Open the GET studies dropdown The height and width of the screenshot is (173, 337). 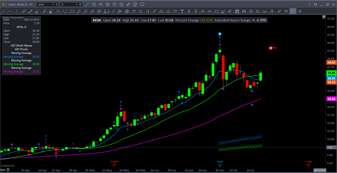tap(101, 4)
